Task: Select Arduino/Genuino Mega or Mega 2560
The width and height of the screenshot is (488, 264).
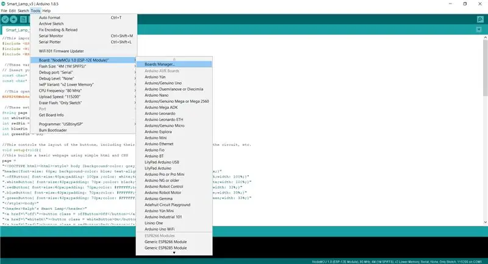Action: [174, 102]
